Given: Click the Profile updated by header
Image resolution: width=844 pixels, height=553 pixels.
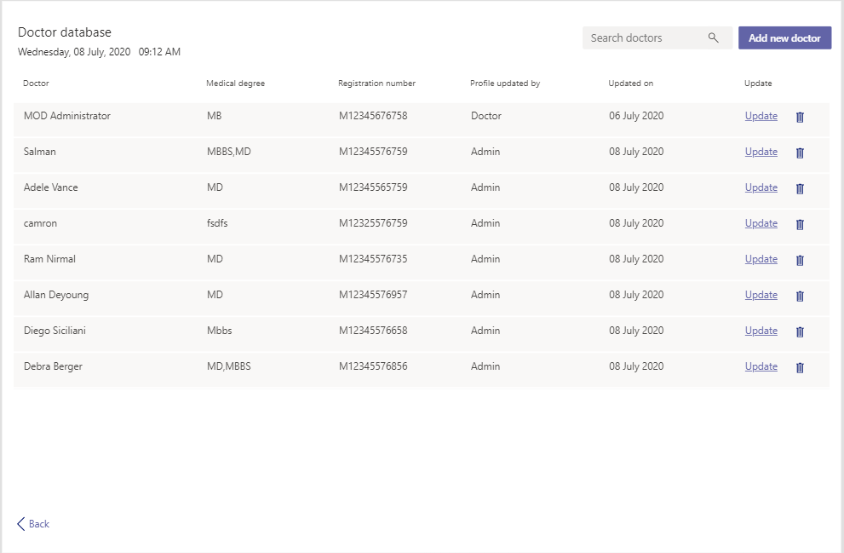Looking at the screenshot, I should [505, 83].
